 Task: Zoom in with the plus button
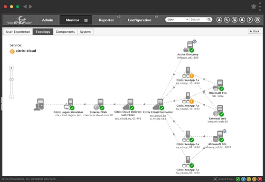[11, 68]
